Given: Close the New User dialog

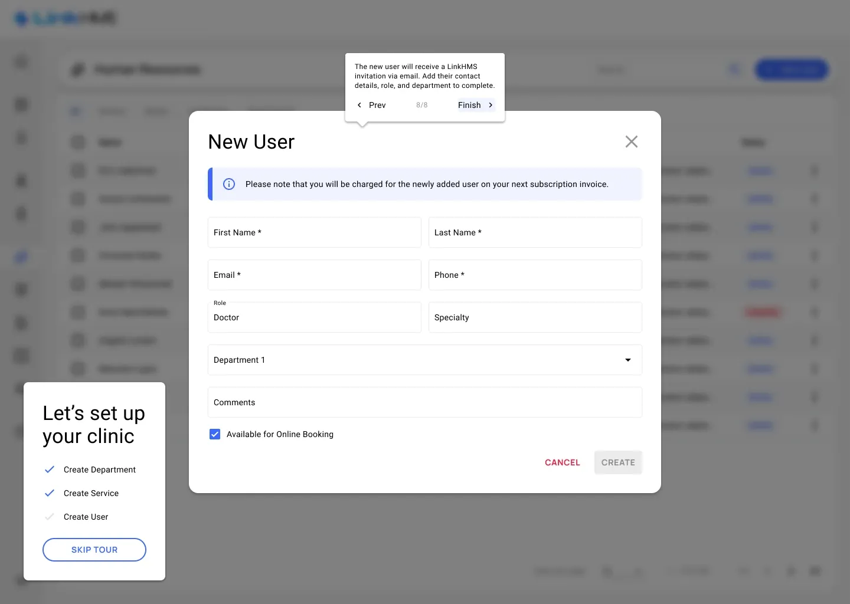Looking at the screenshot, I should (x=632, y=142).
